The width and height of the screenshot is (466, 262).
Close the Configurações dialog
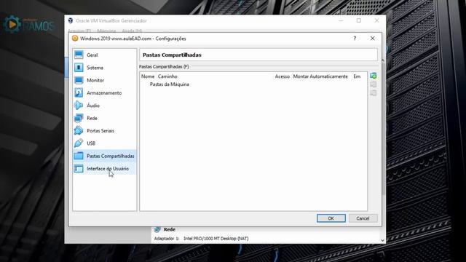click(x=372, y=39)
